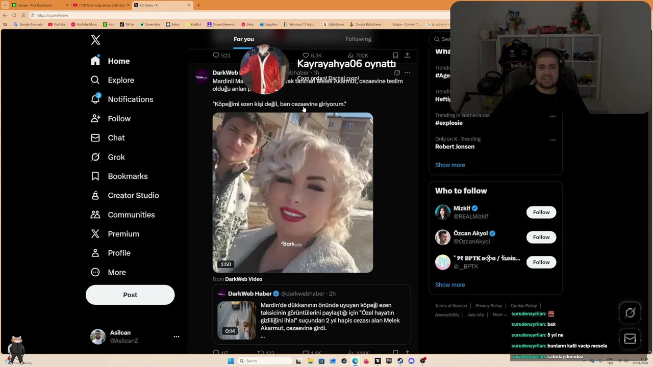The image size is (653, 367).
Task: Open the Cookie Policy link
Action: (x=524, y=306)
